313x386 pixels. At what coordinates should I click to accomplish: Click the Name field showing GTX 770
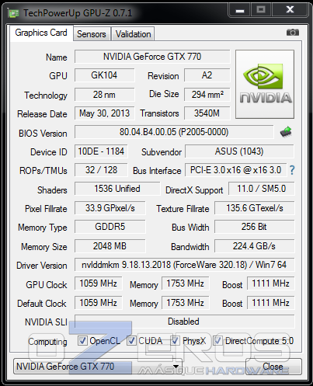pyautogui.click(x=152, y=57)
